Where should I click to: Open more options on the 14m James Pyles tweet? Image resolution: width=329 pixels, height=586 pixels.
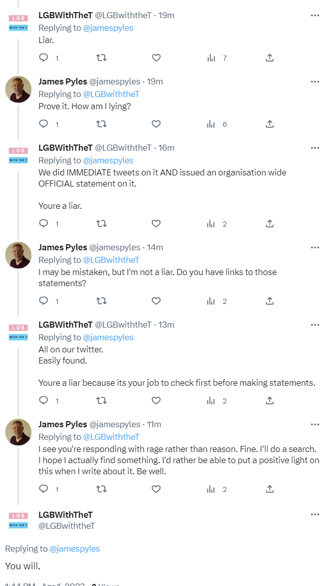click(x=315, y=247)
